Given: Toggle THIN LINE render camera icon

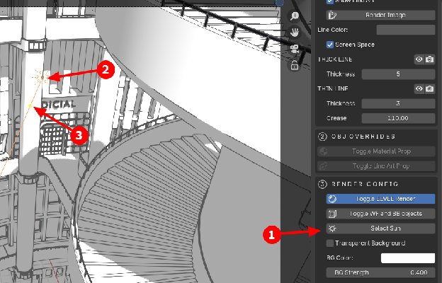Looking at the screenshot, I should click(429, 88).
